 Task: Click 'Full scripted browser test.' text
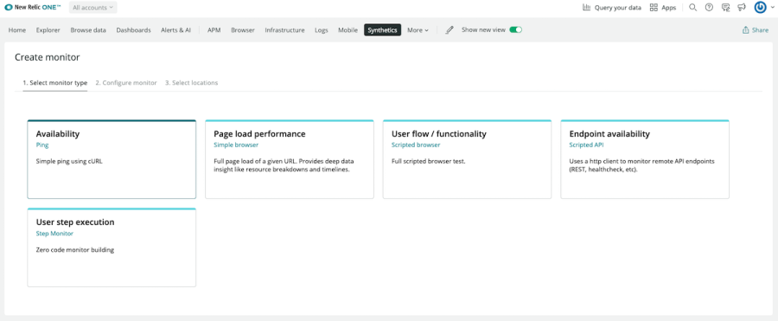point(428,162)
